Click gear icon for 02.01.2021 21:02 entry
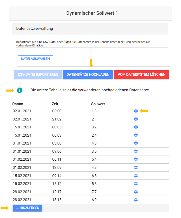Image resolution: width=181 pixels, height=218 pixels. 136,119
